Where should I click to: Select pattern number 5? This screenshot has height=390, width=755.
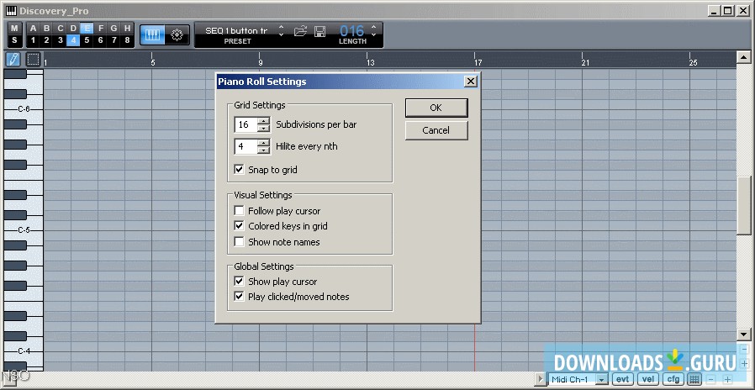point(87,40)
